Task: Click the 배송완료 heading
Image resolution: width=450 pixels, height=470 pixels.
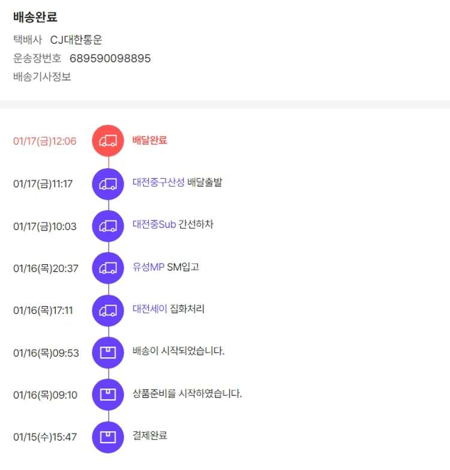Action: [x=35, y=17]
